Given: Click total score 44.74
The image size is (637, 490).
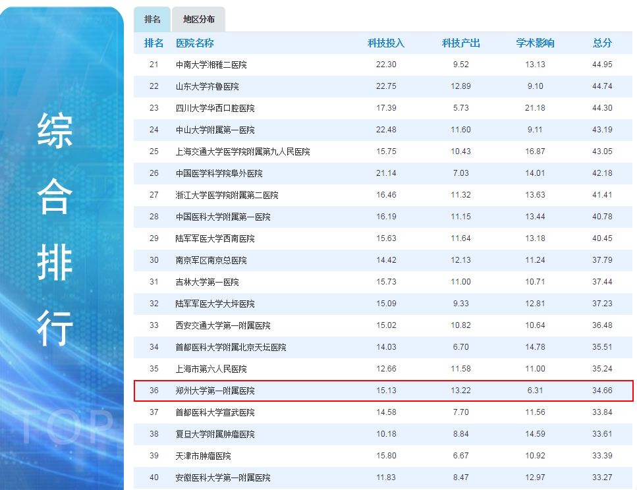Looking at the screenshot, I should pyautogui.click(x=602, y=86).
